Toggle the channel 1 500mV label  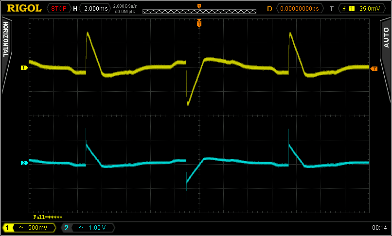pos(29,227)
